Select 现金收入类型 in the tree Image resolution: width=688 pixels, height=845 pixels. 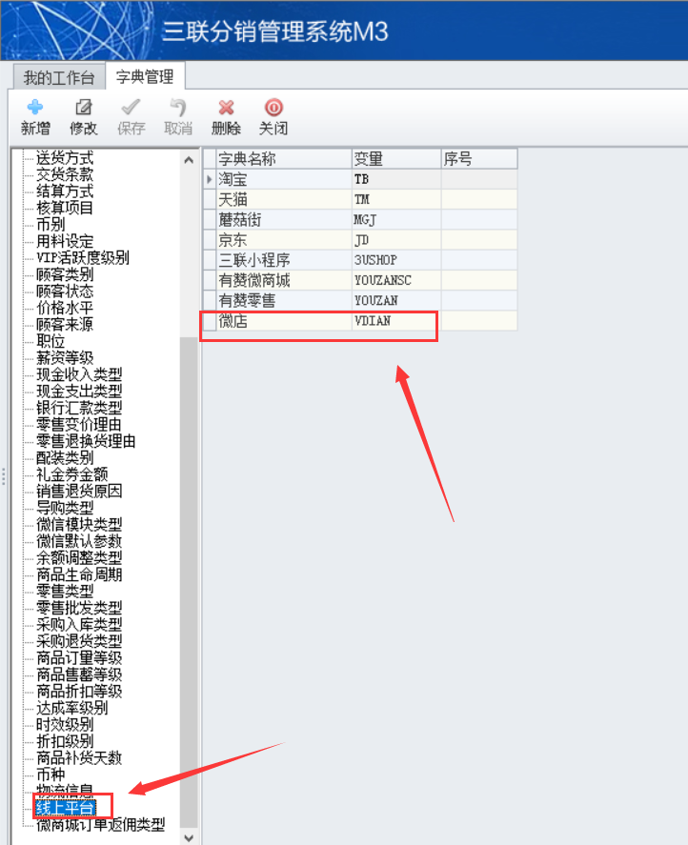pyautogui.click(x=79, y=374)
